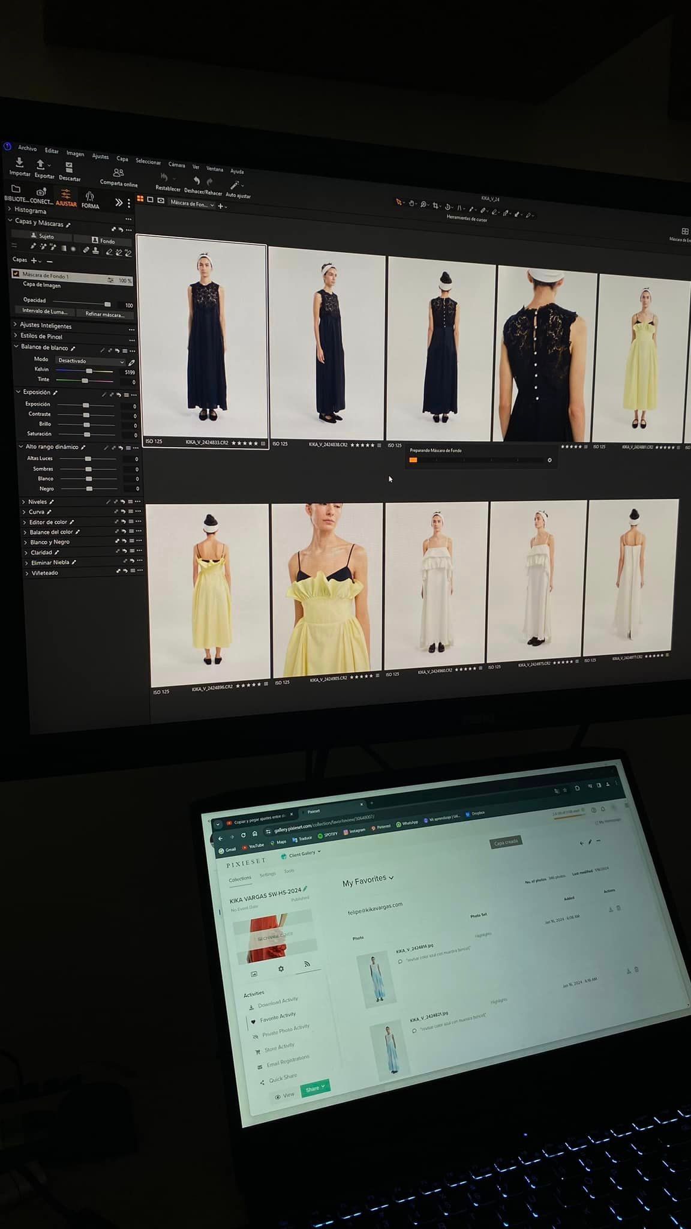
Task: Click the Exposición slider
Action: 86,405
